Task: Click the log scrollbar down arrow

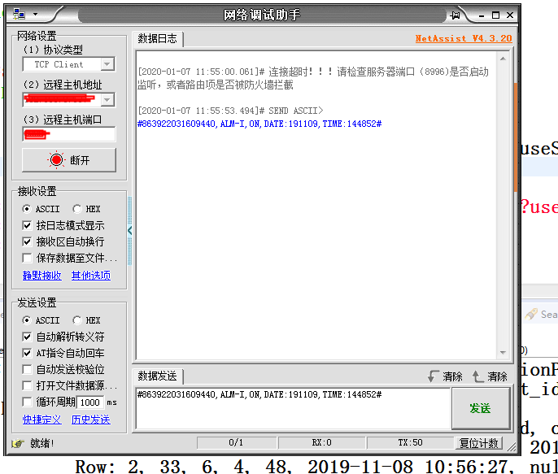Action: (x=503, y=352)
